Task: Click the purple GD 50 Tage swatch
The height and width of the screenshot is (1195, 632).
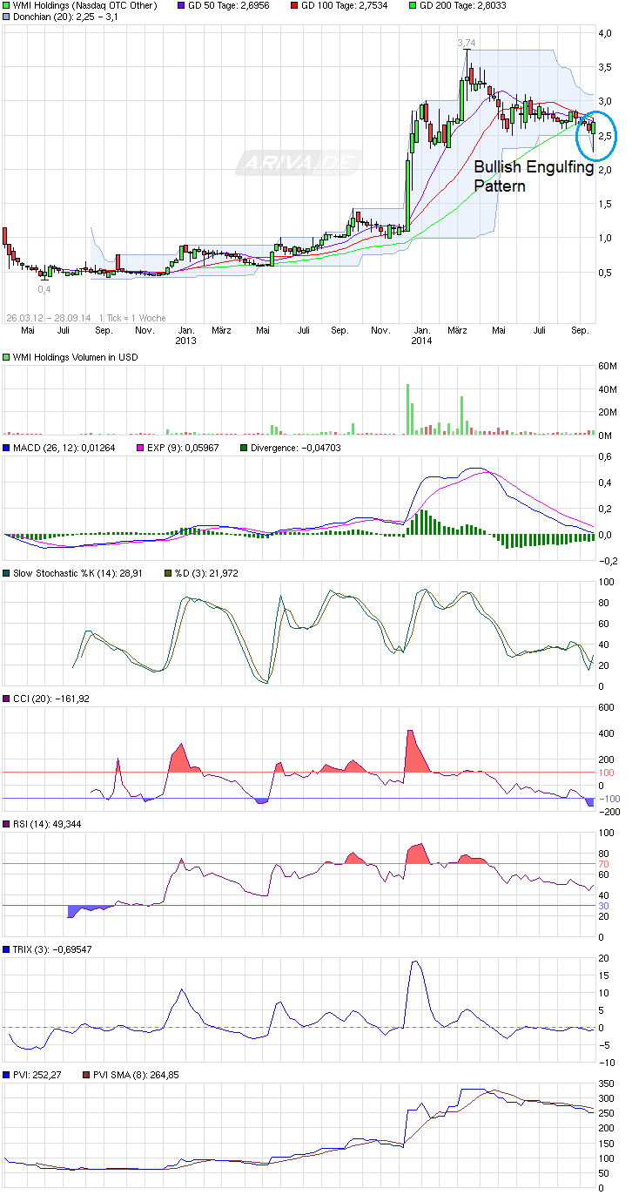Action: click(181, 5)
